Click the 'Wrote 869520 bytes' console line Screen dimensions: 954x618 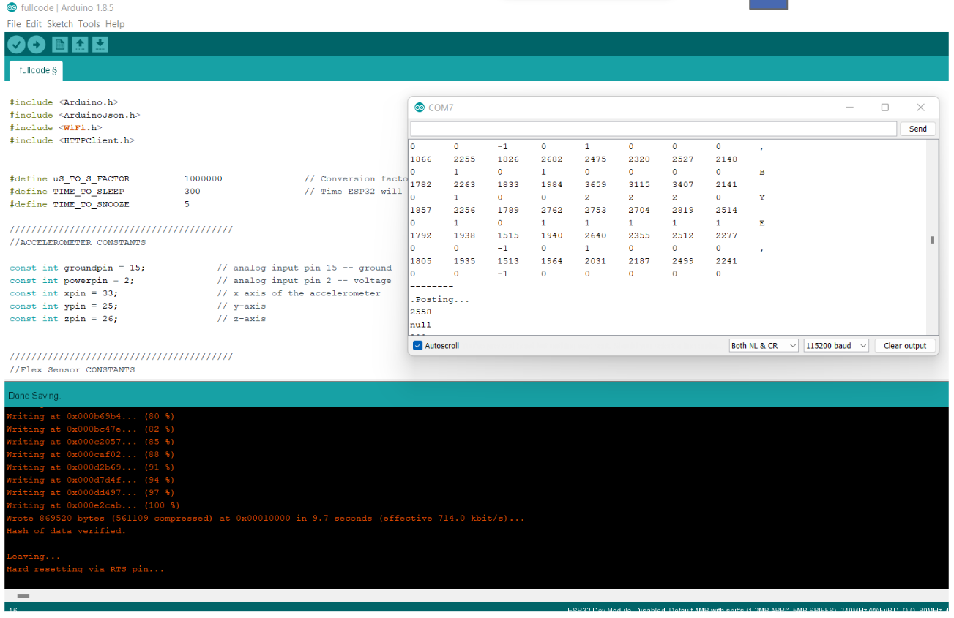(265, 518)
